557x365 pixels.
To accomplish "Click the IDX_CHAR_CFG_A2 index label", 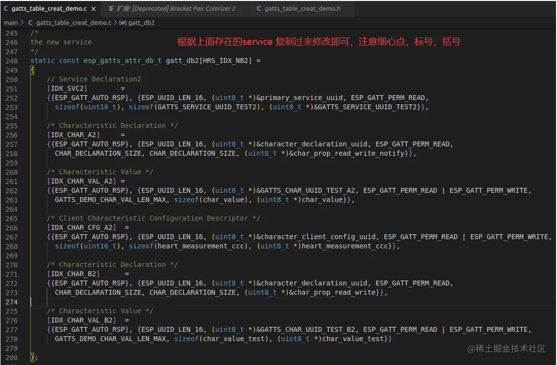I will tap(82, 227).
